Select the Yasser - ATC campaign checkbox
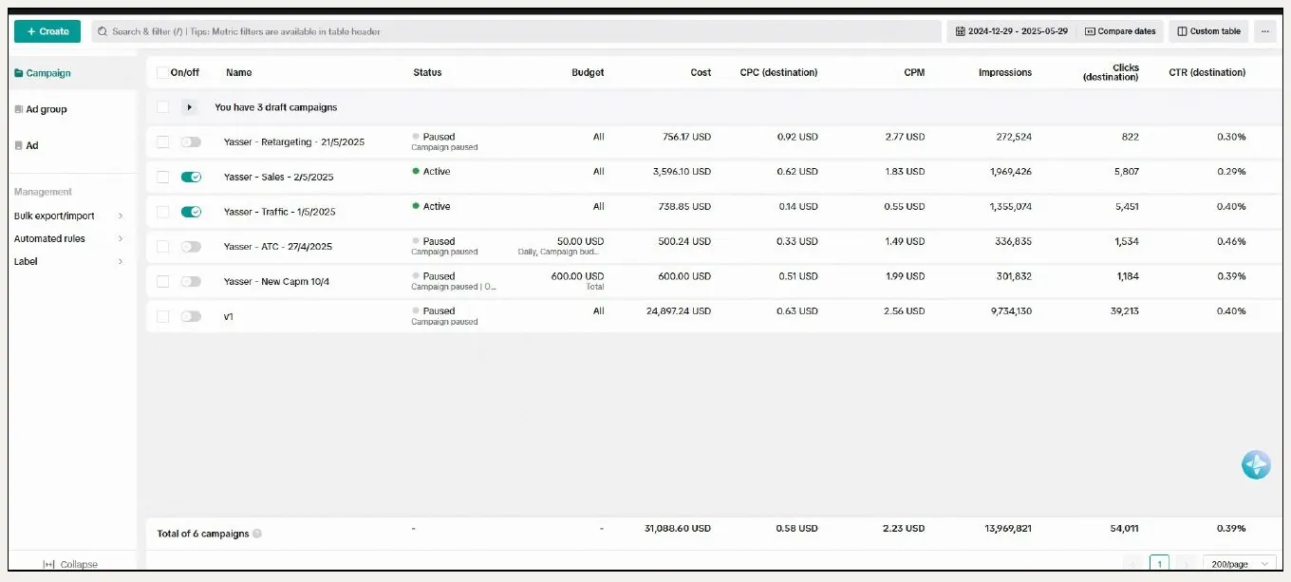Image resolution: width=1291 pixels, height=582 pixels. (x=162, y=247)
